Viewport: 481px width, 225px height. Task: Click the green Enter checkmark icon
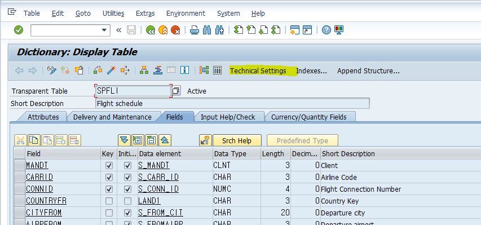(19, 30)
